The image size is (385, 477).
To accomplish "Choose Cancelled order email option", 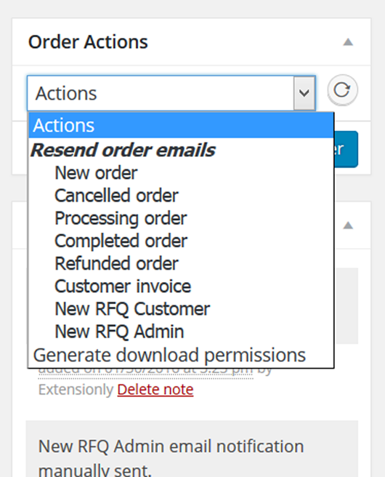I will click(x=116, y=196).
